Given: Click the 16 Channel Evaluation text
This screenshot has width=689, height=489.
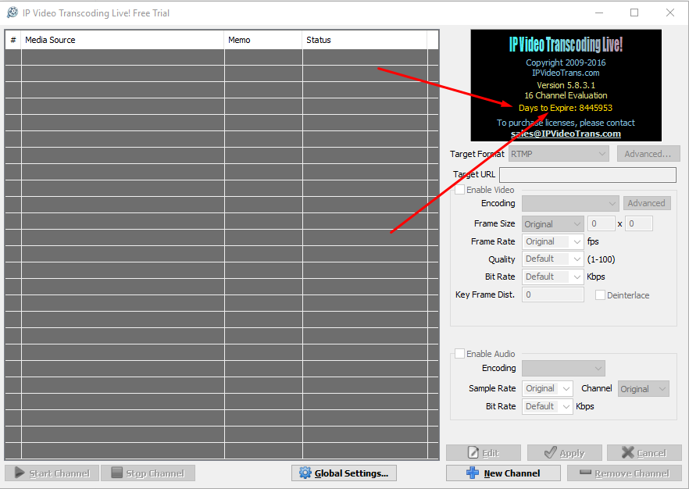Looking at the screenshot, I should point(566,95).
